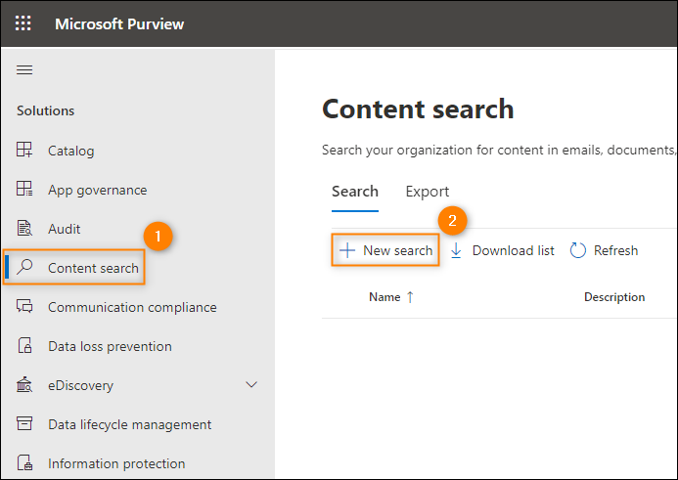Click the eDiscovery icon

pyautogui.click(x=24, y=385)
